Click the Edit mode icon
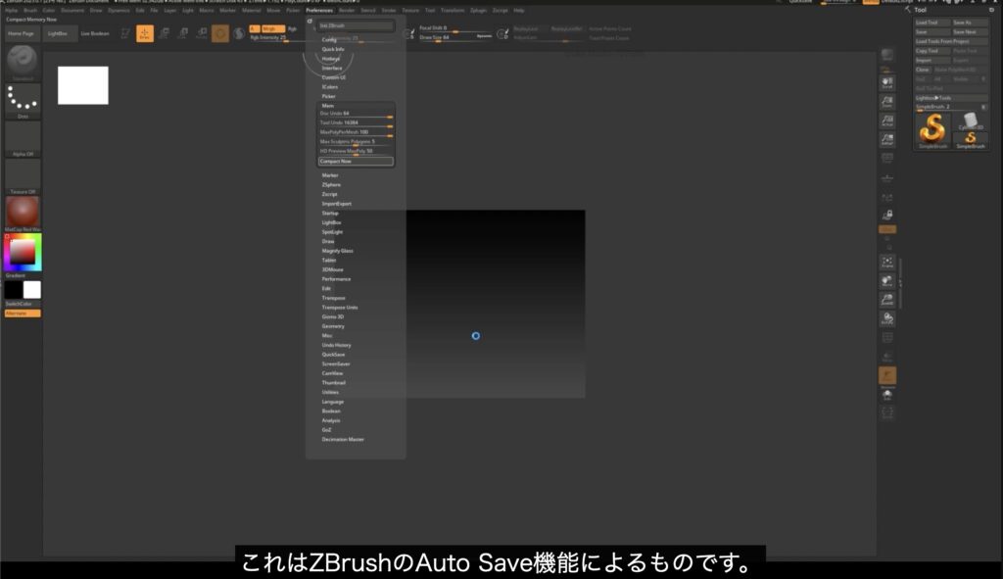This screenshot has height=579, width=1003. coord(125,33)
